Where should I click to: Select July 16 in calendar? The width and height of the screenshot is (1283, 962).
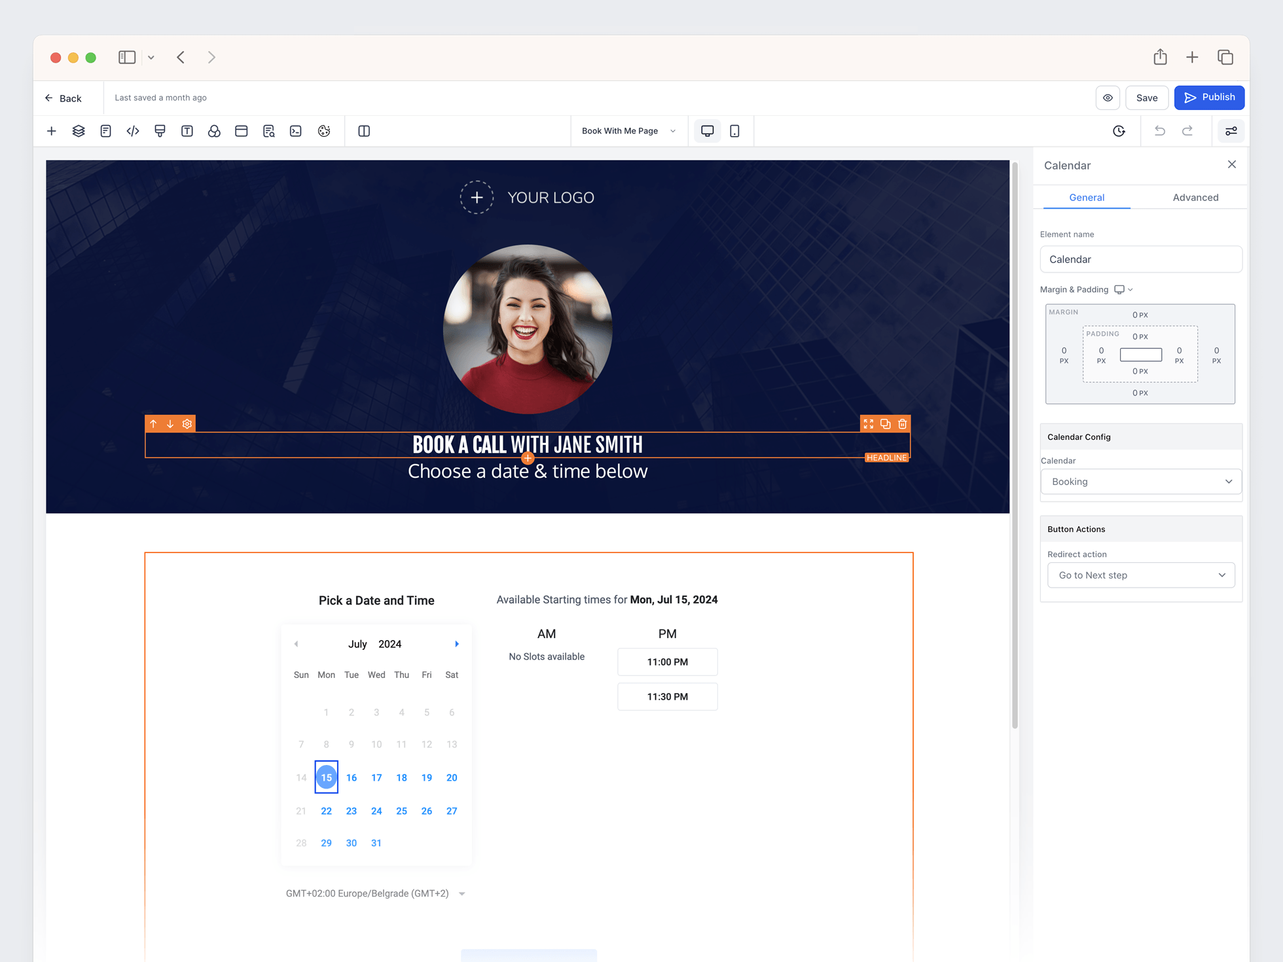pos(352,777)
